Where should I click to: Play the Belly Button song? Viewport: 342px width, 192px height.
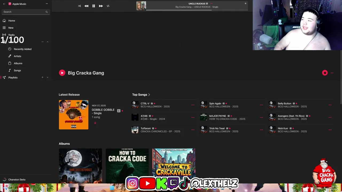click(x=285, y=103)
